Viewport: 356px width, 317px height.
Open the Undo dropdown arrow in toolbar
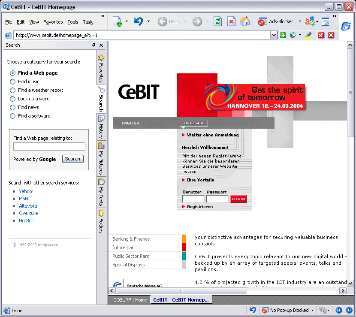tap(148, 21)
